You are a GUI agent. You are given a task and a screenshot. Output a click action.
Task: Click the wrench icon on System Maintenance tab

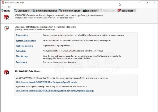(34, 10)
